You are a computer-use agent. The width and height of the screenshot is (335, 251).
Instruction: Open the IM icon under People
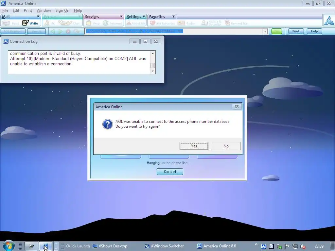[47, 23]
